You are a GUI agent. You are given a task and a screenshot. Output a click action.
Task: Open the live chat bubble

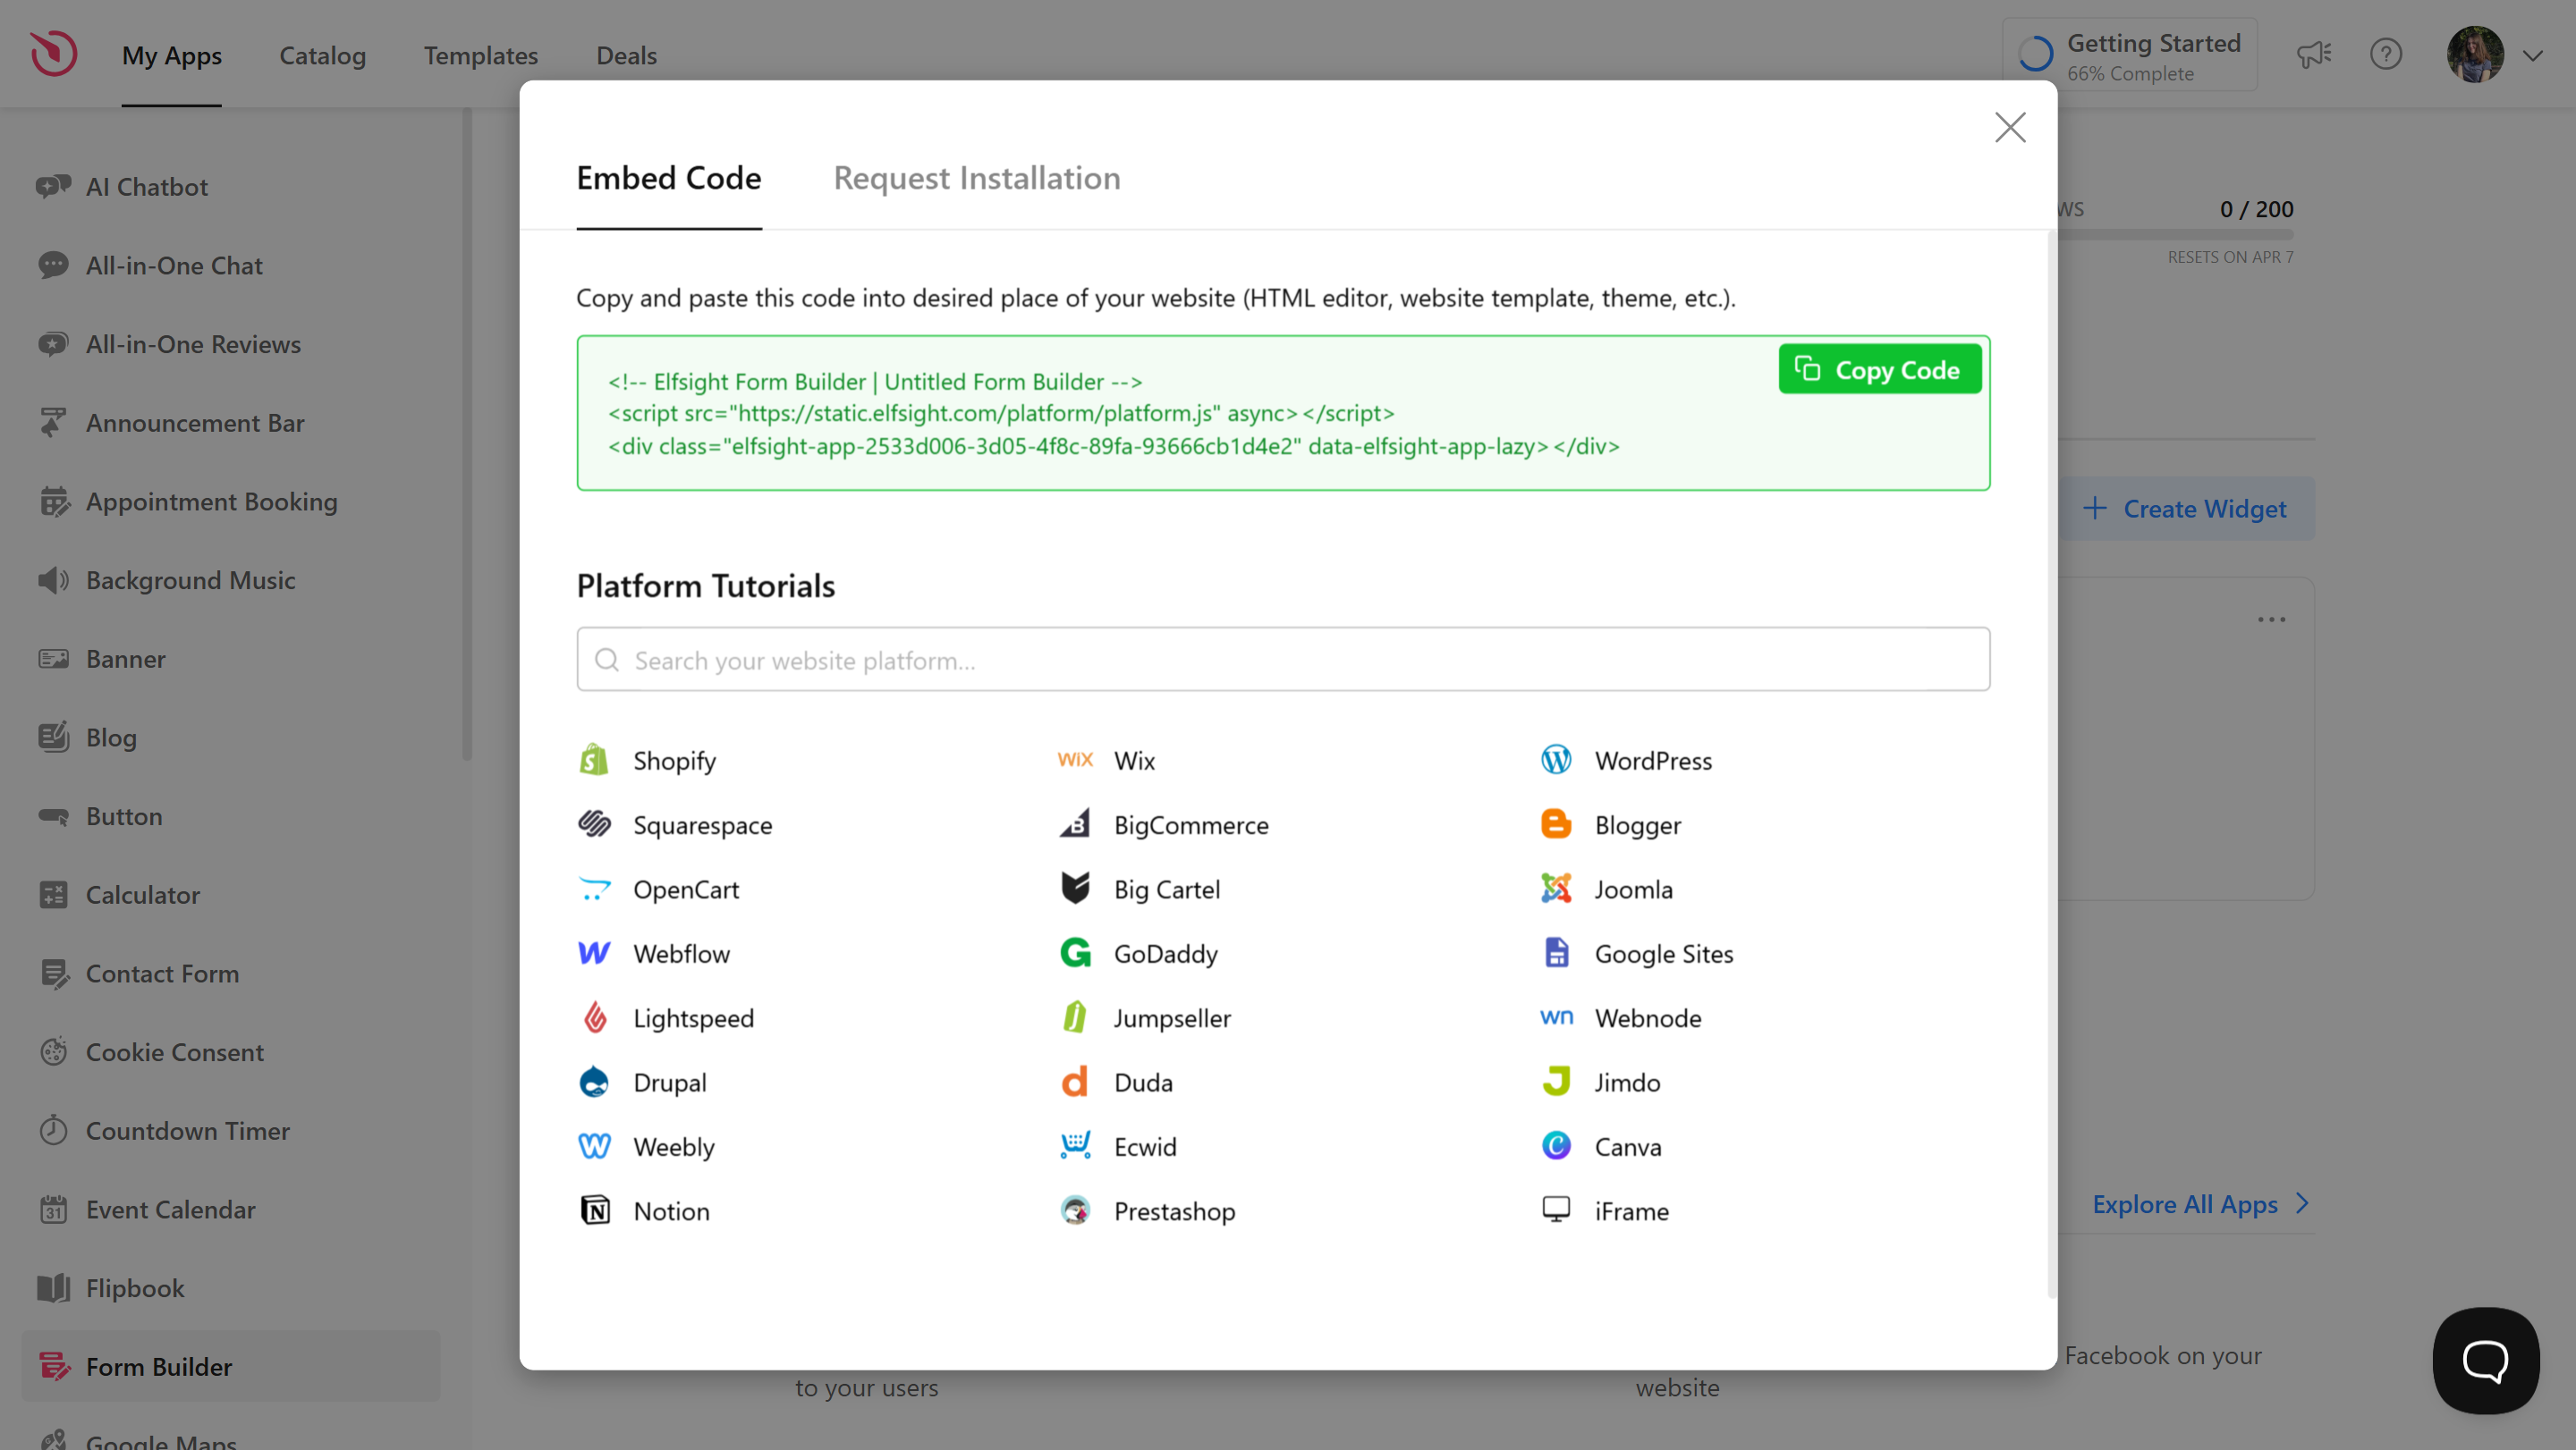point(2486,1360)
